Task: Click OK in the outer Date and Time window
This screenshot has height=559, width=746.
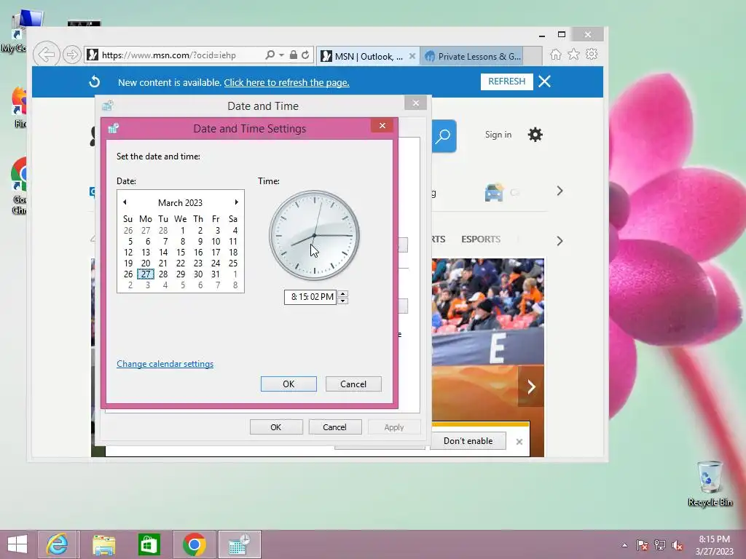Action: click(276, 427)
